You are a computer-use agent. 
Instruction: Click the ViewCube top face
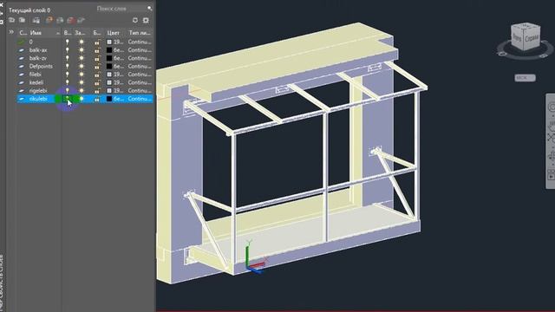click(526, 27)
